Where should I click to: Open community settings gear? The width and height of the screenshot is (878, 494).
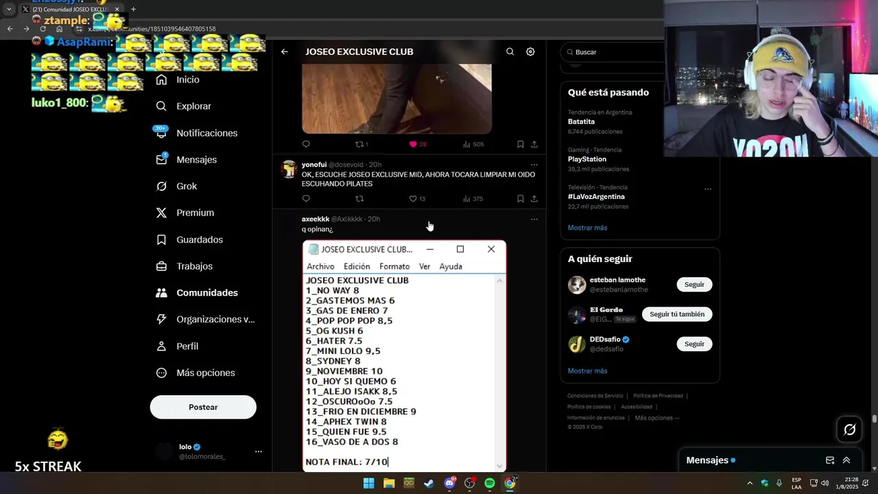530,51
